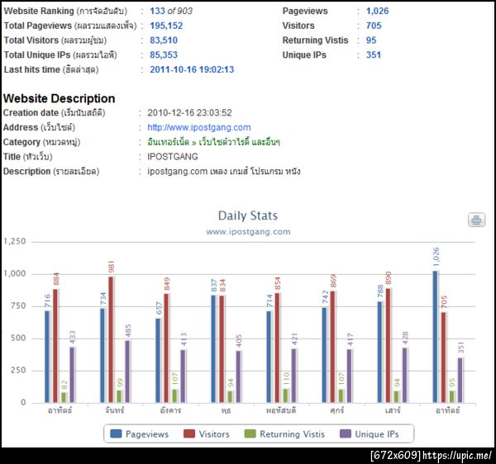The image size is (496, 464).
Task: Click today's pageviews value 1,026 at top
Action: click(378, 11)
